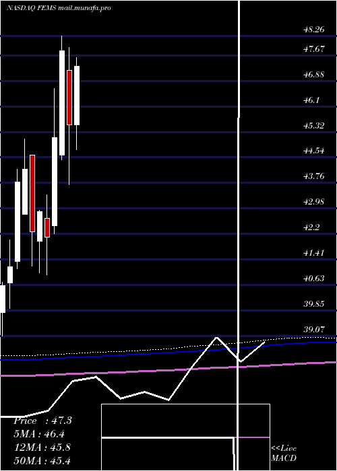
Task: Click the 39.07 price axis label
Action: [314, 329]
